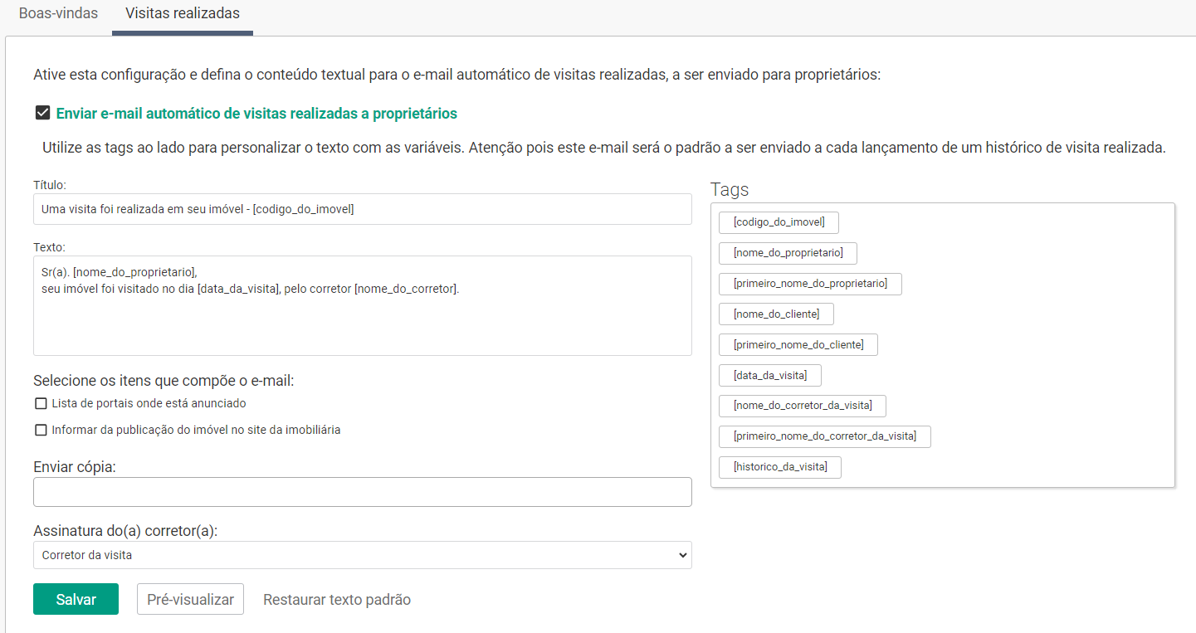Insert the [nome_do_proprietario] tag
This screenshot has width=1196, height=633.
[x=788, y=253]
